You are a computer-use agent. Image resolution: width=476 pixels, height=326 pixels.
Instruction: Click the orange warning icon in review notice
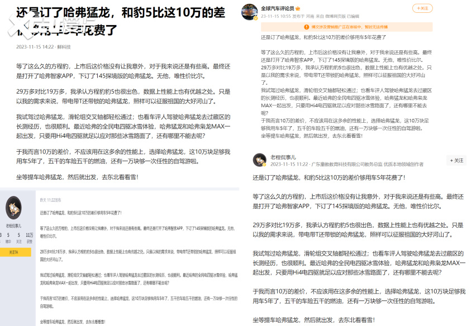pos(306,26)
